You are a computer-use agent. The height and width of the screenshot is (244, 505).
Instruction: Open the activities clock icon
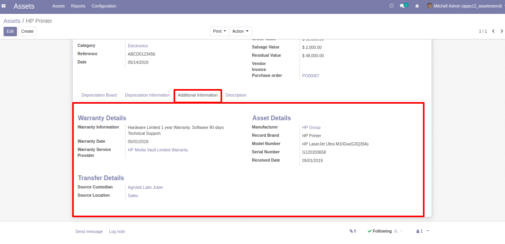tap(391, 6)
